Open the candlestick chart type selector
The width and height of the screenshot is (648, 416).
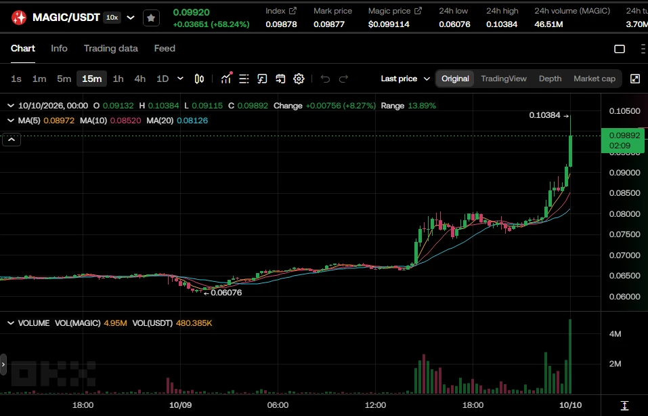tap(199, 79)
